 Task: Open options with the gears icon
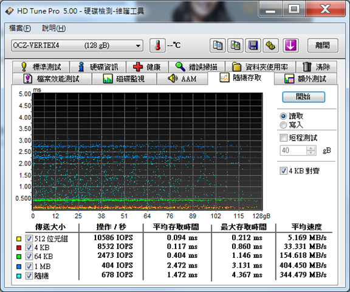(x=270, y=46)
